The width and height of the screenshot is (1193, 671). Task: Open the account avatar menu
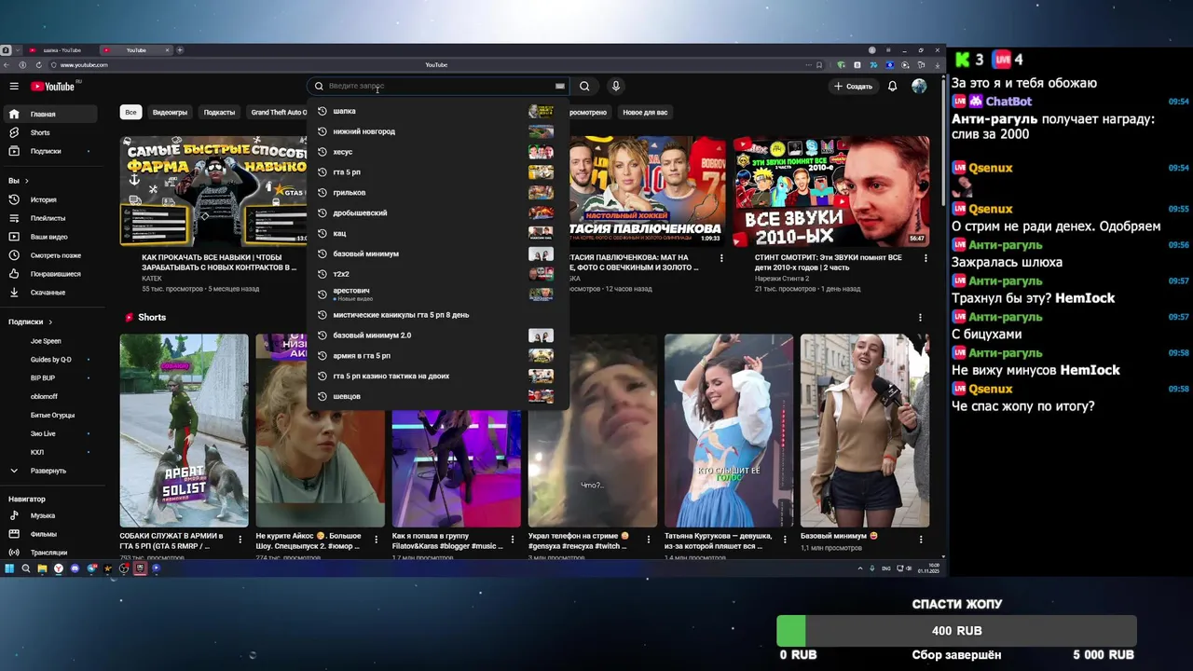[x=919, y=86]
